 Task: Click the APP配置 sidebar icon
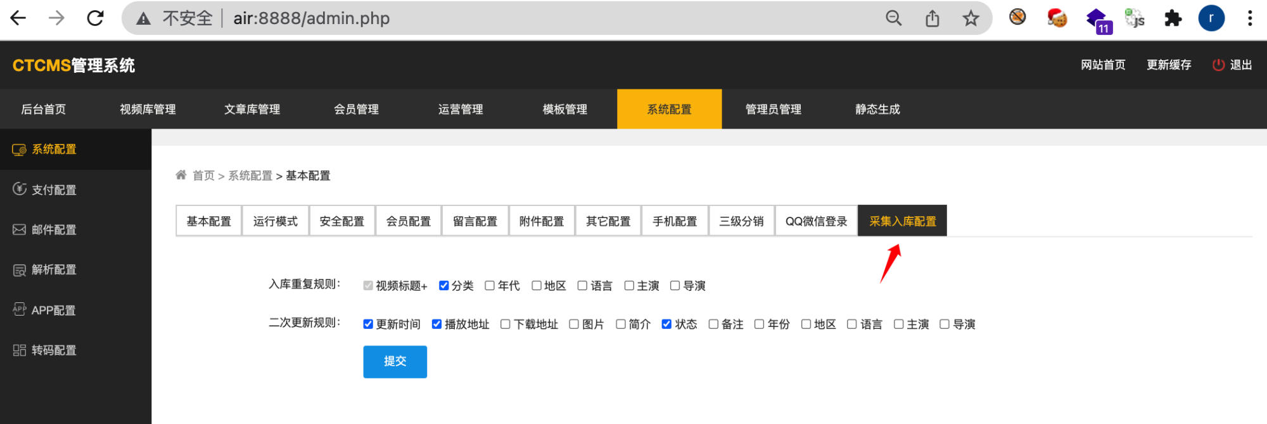20,309
